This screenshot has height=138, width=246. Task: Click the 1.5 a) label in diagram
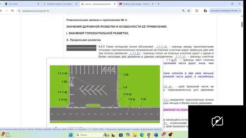coord(131,99)
